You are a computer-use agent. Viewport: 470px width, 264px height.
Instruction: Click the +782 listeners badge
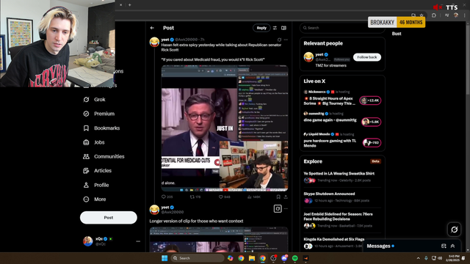[372, 142]
